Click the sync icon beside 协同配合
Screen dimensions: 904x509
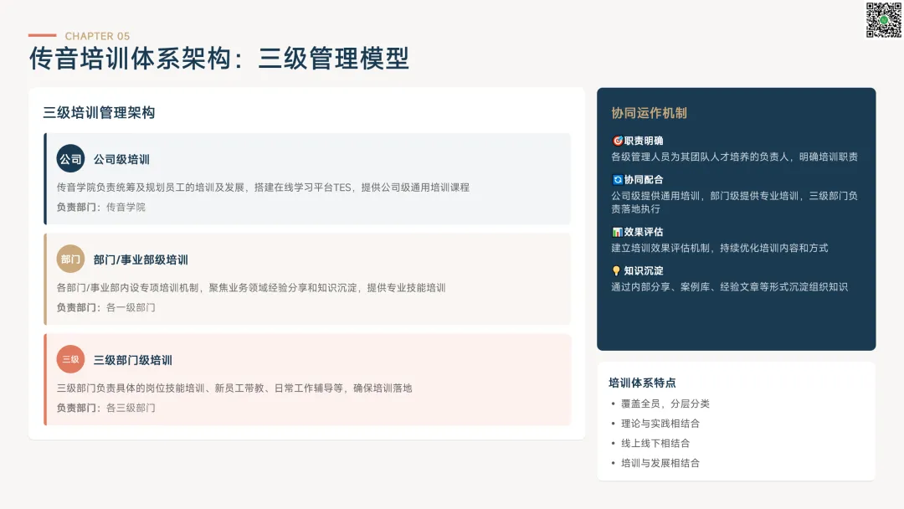pyautogui.click(x=617, y=180)
